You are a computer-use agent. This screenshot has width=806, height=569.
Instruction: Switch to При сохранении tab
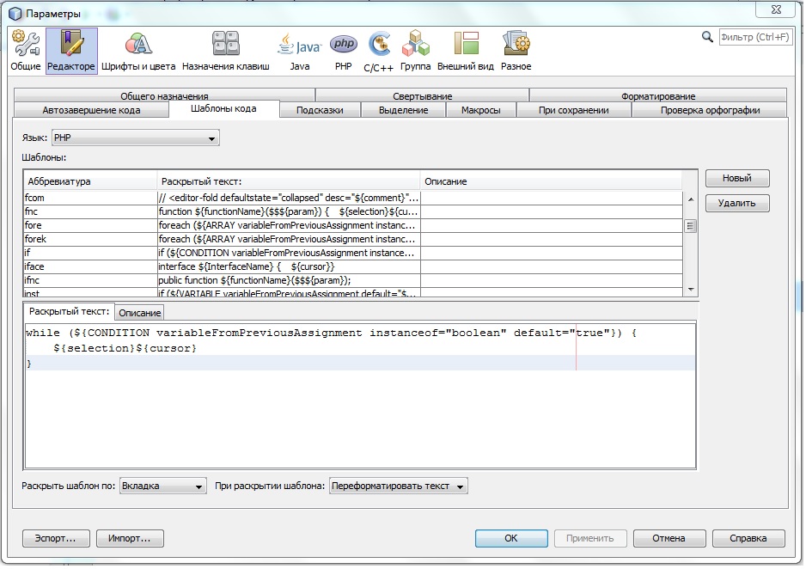tap(574, 110)
